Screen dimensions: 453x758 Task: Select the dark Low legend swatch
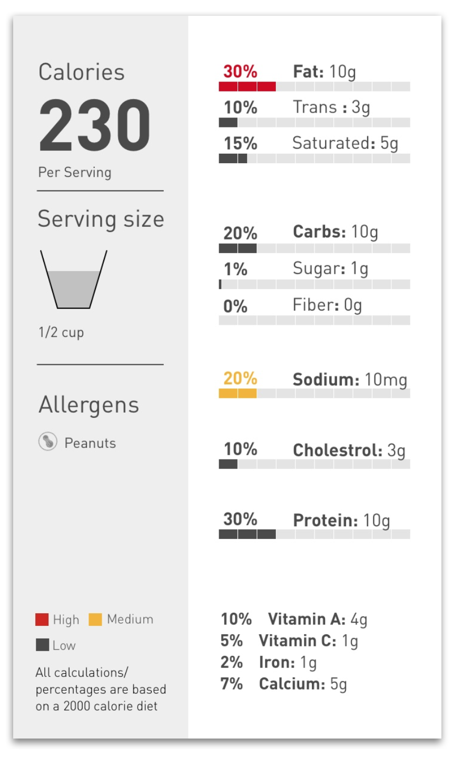point(42,645)
